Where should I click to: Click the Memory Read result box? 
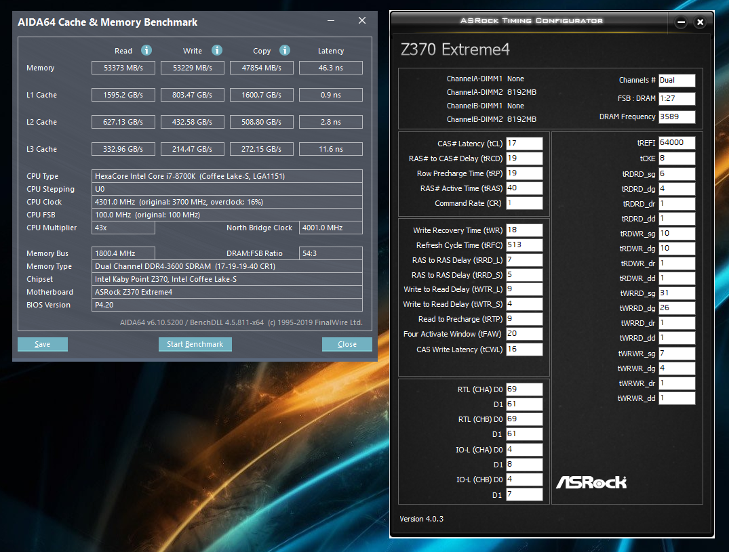(123, 68)
